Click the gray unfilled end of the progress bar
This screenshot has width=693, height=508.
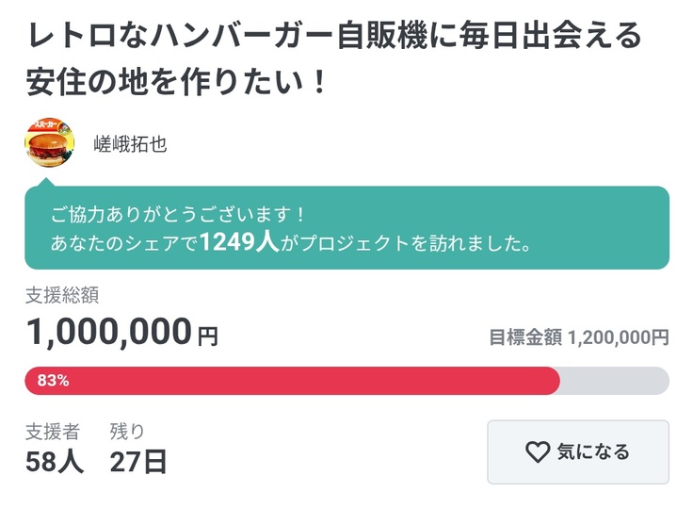coord(614,381)
